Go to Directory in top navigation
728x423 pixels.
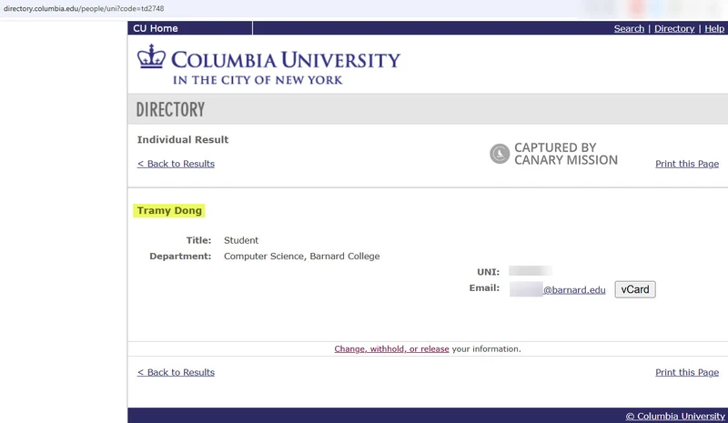coord(674,28)
